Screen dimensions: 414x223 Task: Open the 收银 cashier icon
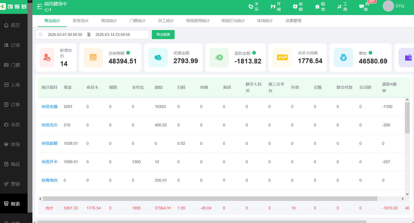(x=295, y=7)
